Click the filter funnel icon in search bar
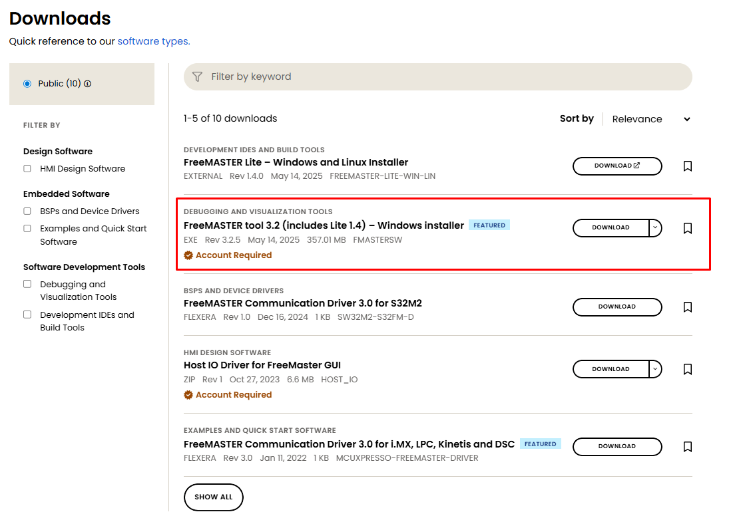The image size is (739, 518). pos(197,77)
